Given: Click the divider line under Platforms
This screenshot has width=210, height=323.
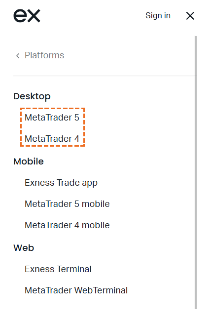Looking at the screenshot, I should click(x=105, y=76).
